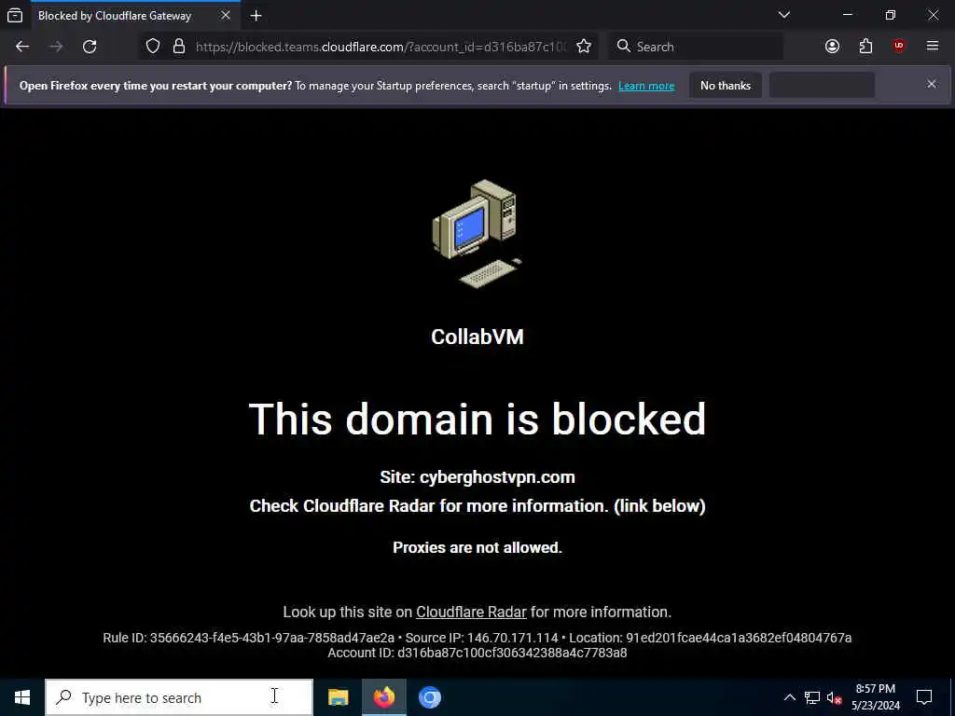Open the Firefox account menu
This screenshot has width=955, height=716.
coord(832,47)
